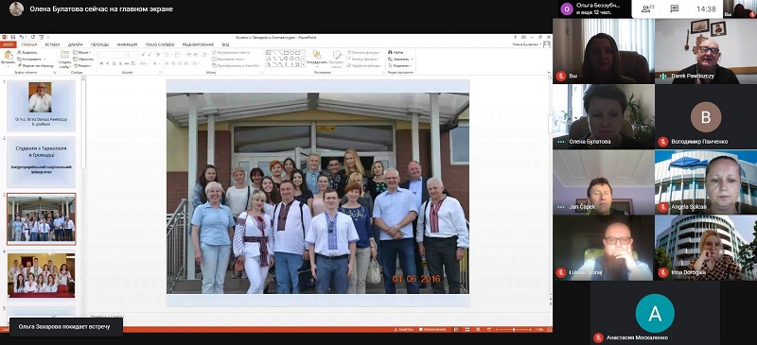Click the Save icon in quick access toolbar
Viewport: 757px width, 345px height.
pyautogui.click(x=12, y=37)
